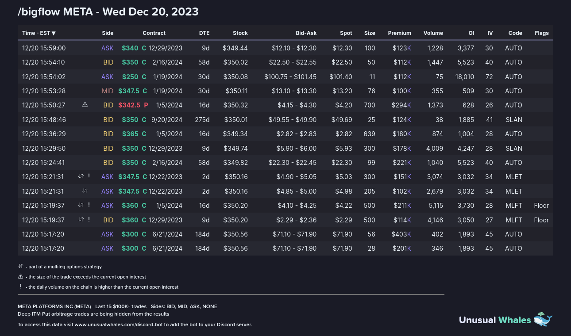The image size is (571, 336).
Task: Click the MID side label on the 15:53:28 row
Action: (x=108, y=91)
